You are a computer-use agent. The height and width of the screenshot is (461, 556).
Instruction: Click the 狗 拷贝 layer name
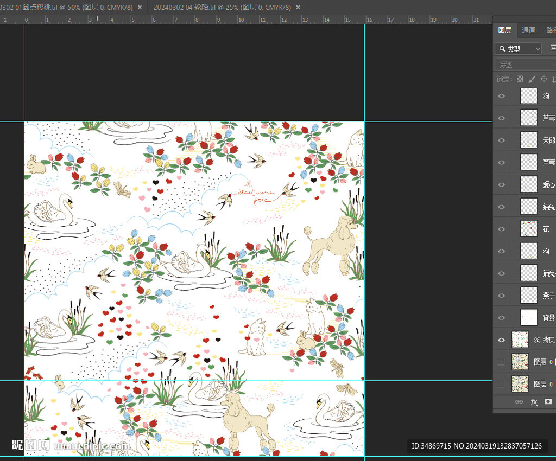(x=545, y=340)
